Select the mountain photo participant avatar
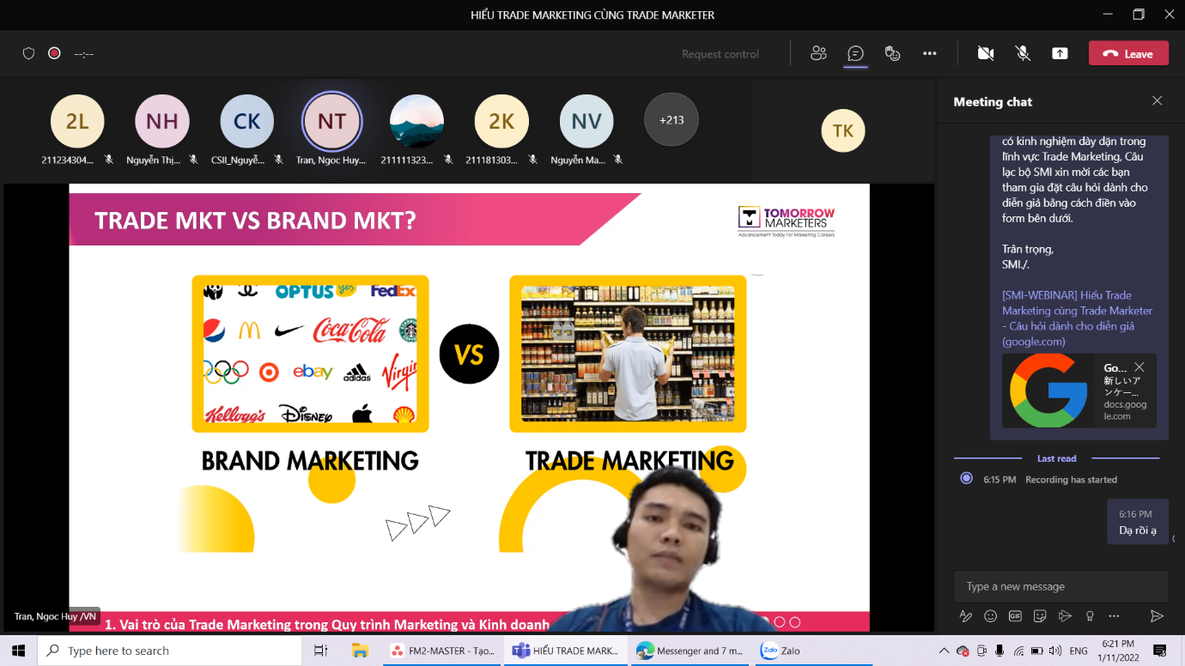 416,121
